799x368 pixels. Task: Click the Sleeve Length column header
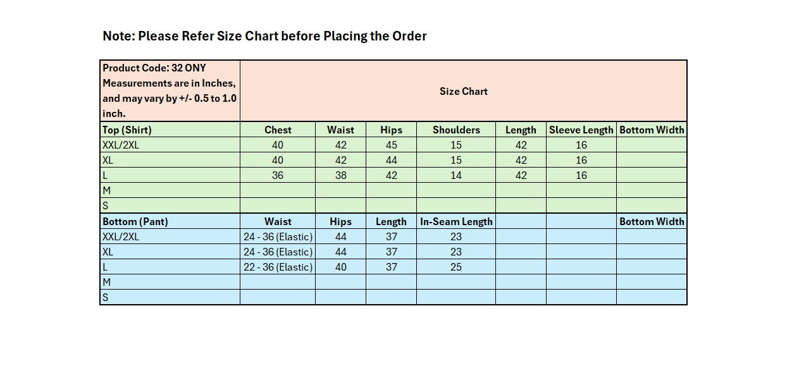[x=581, y=130]
